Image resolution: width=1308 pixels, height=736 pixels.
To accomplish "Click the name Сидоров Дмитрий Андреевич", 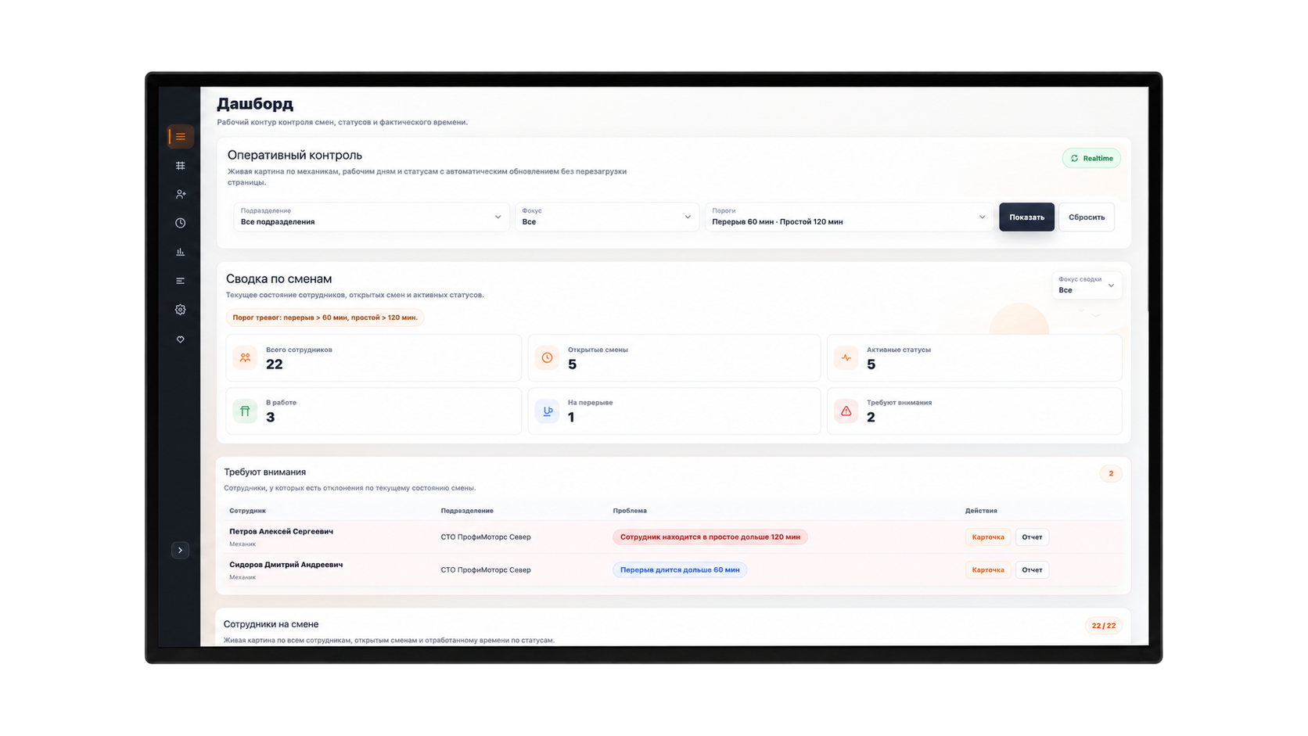I will (x=286, y=565).
